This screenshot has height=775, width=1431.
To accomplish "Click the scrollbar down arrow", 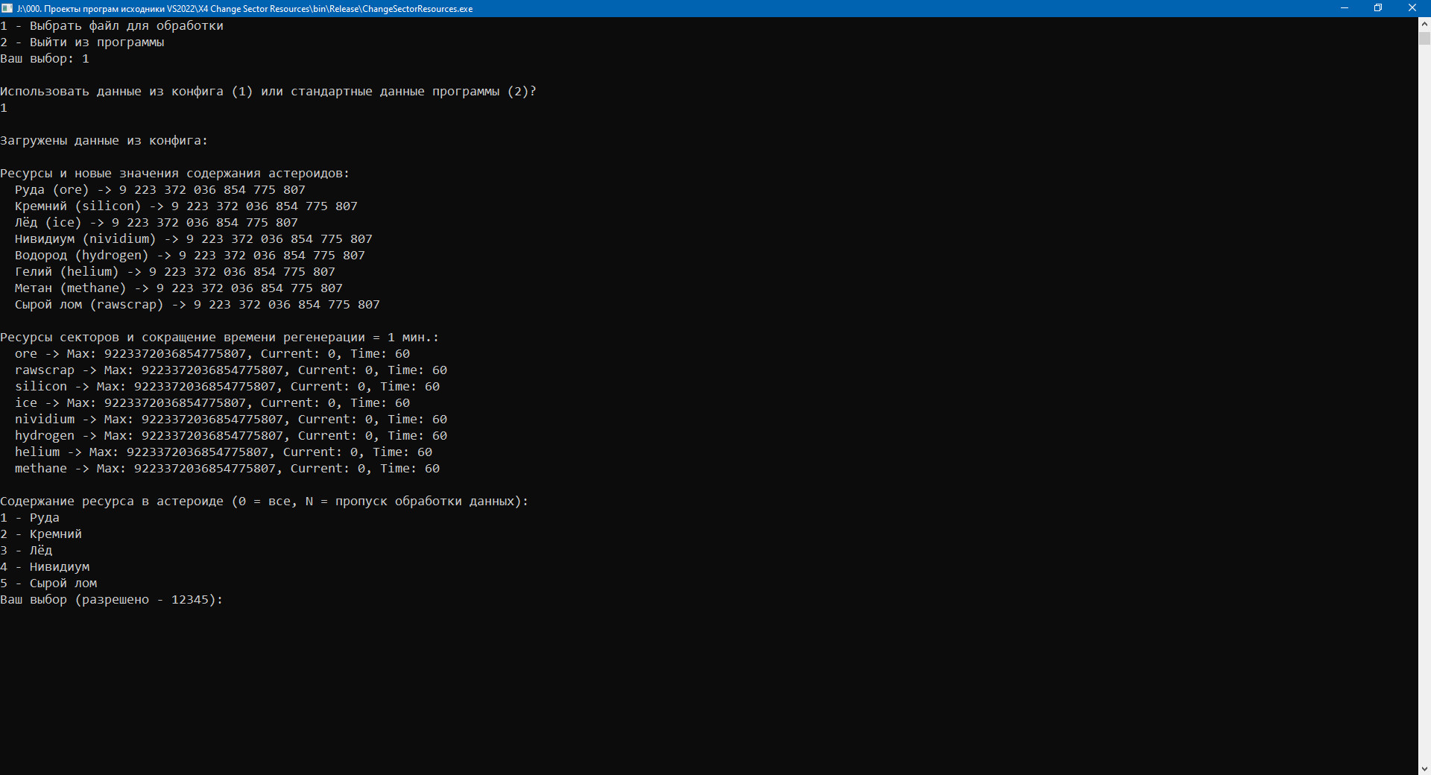I will pos(1424,768).
